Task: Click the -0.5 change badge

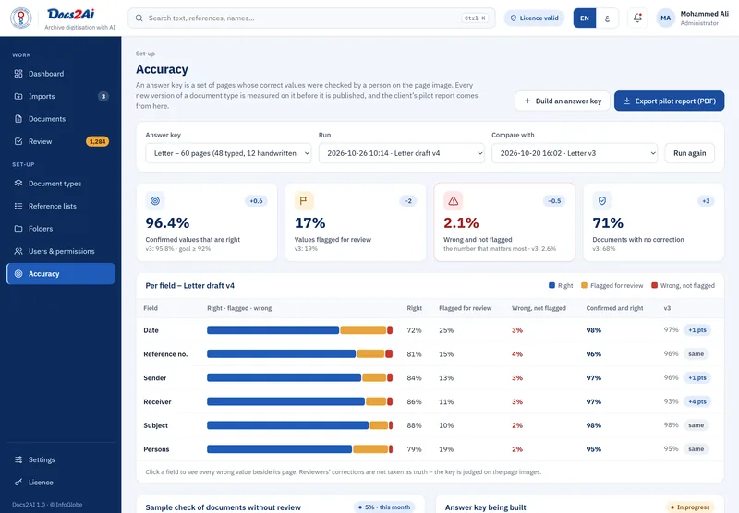Action: tap(554, 201)
